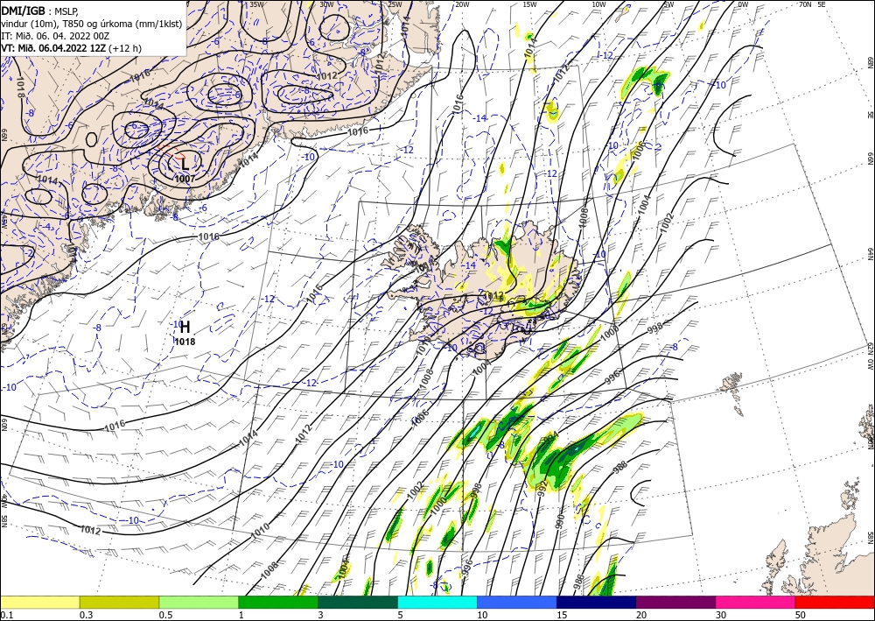Click the yellow 0.1–0.3 legend color segment

(39, 603)
